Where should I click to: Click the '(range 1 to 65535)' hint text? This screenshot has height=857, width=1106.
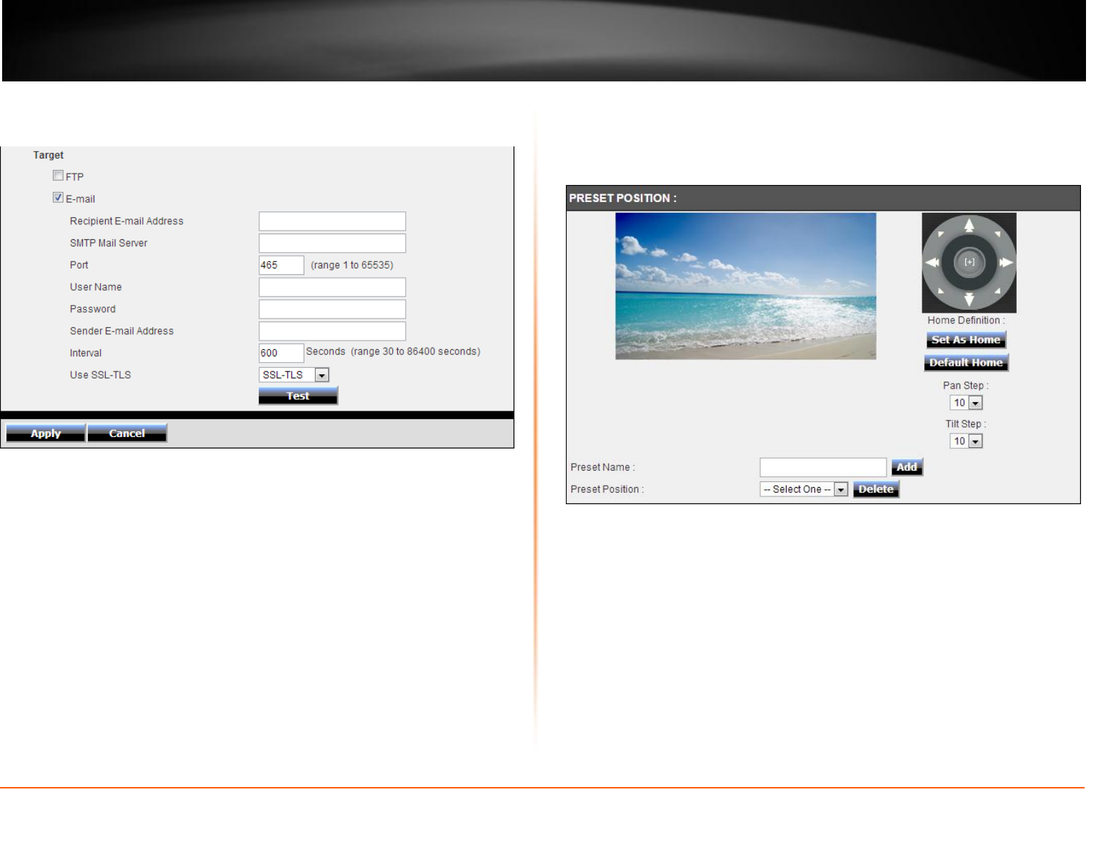pyautogui.click(x=352, y=265)
